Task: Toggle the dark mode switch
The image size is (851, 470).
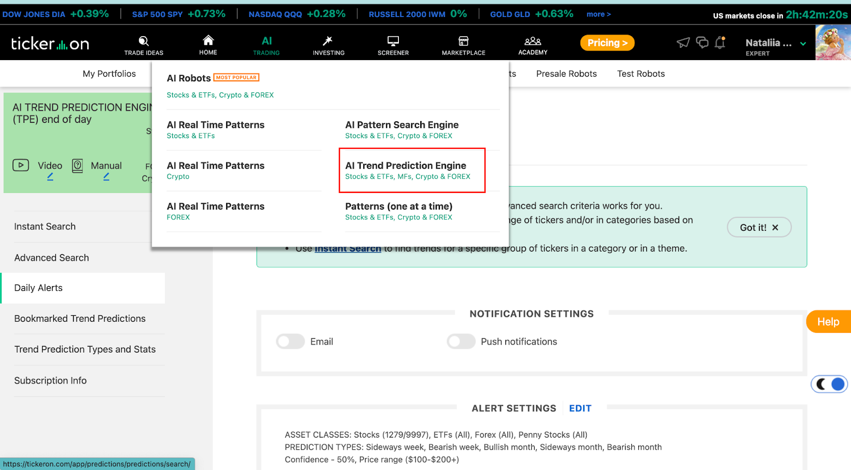Action: [829, 384]
